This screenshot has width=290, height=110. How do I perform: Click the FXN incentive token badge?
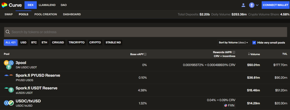pyautogui.click(x=229, y=105)
